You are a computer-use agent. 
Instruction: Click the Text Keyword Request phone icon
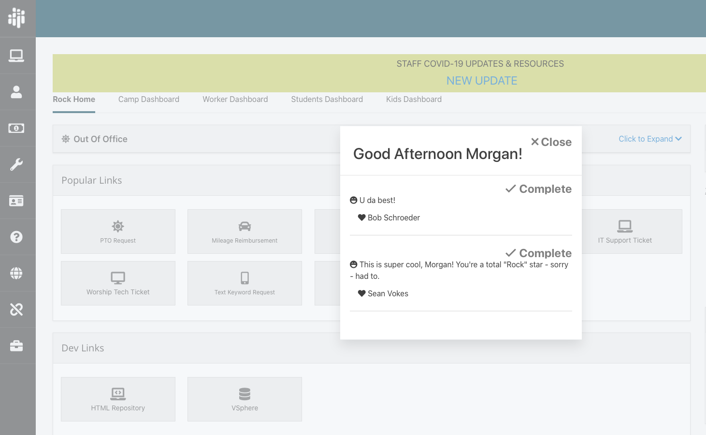(x=245, y=278)
